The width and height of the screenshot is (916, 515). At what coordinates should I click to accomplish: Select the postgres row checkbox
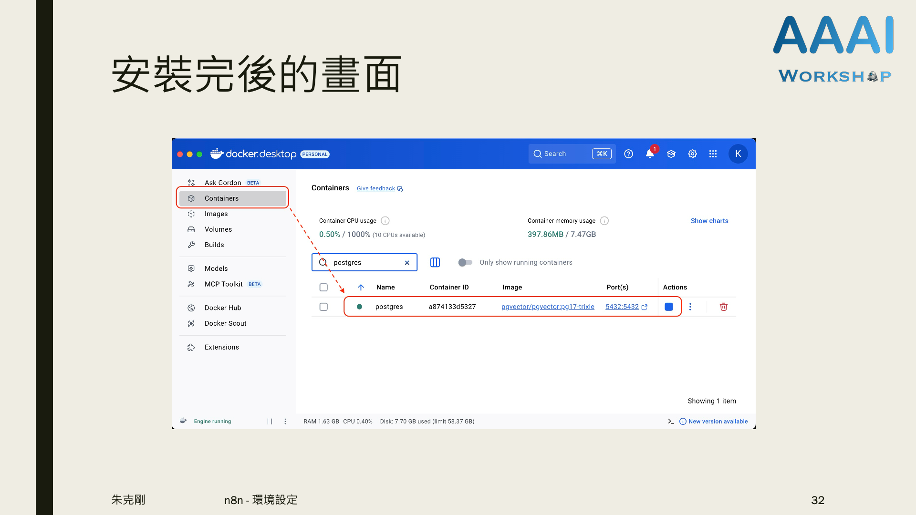[x=323, y=307]
